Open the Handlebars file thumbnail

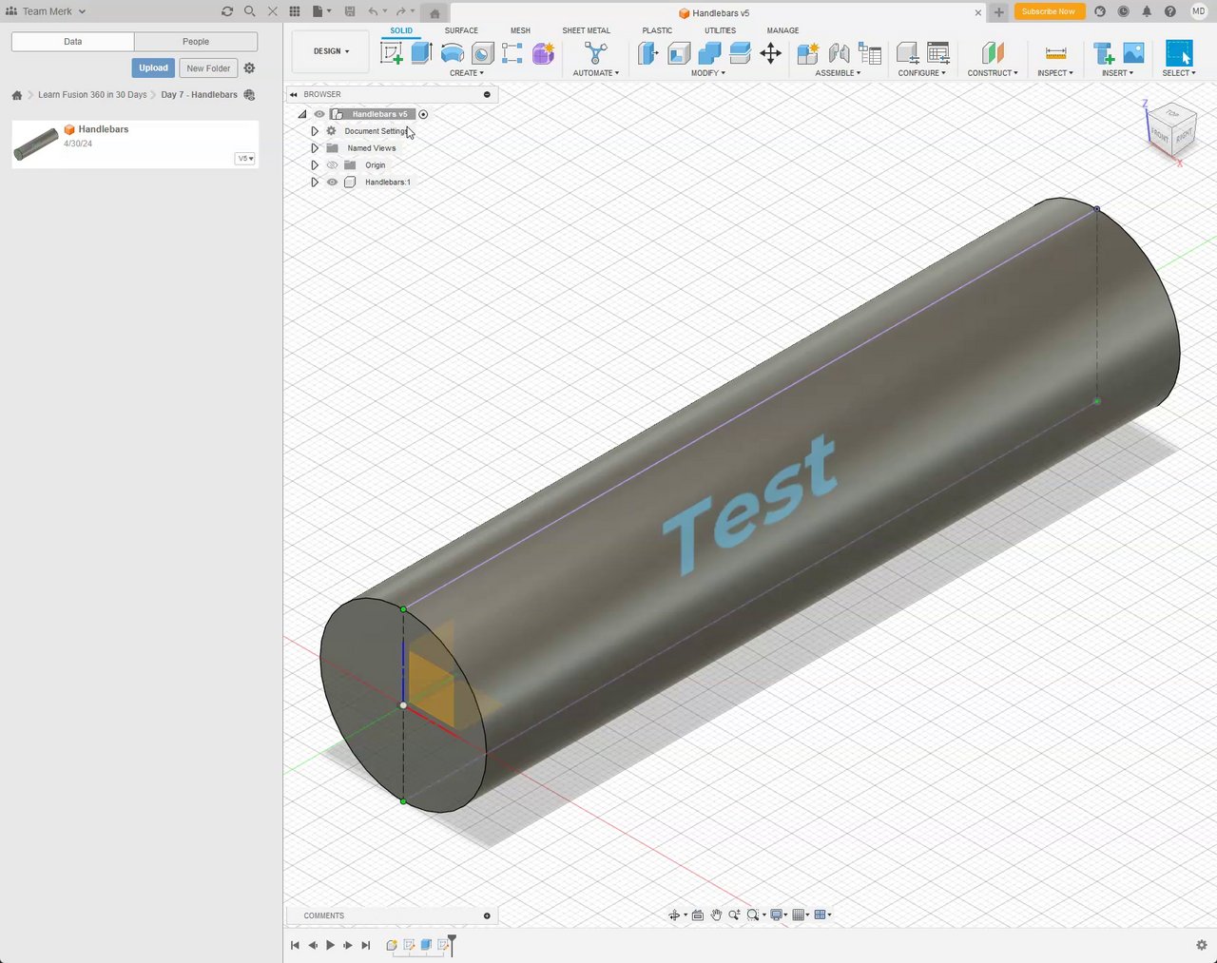coord(36,144)
